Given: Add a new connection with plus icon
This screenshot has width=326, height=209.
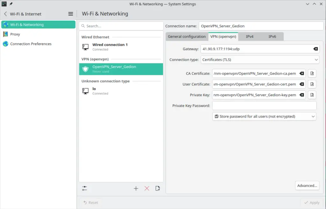Looking at the screenshot, I should click(136, 188).
